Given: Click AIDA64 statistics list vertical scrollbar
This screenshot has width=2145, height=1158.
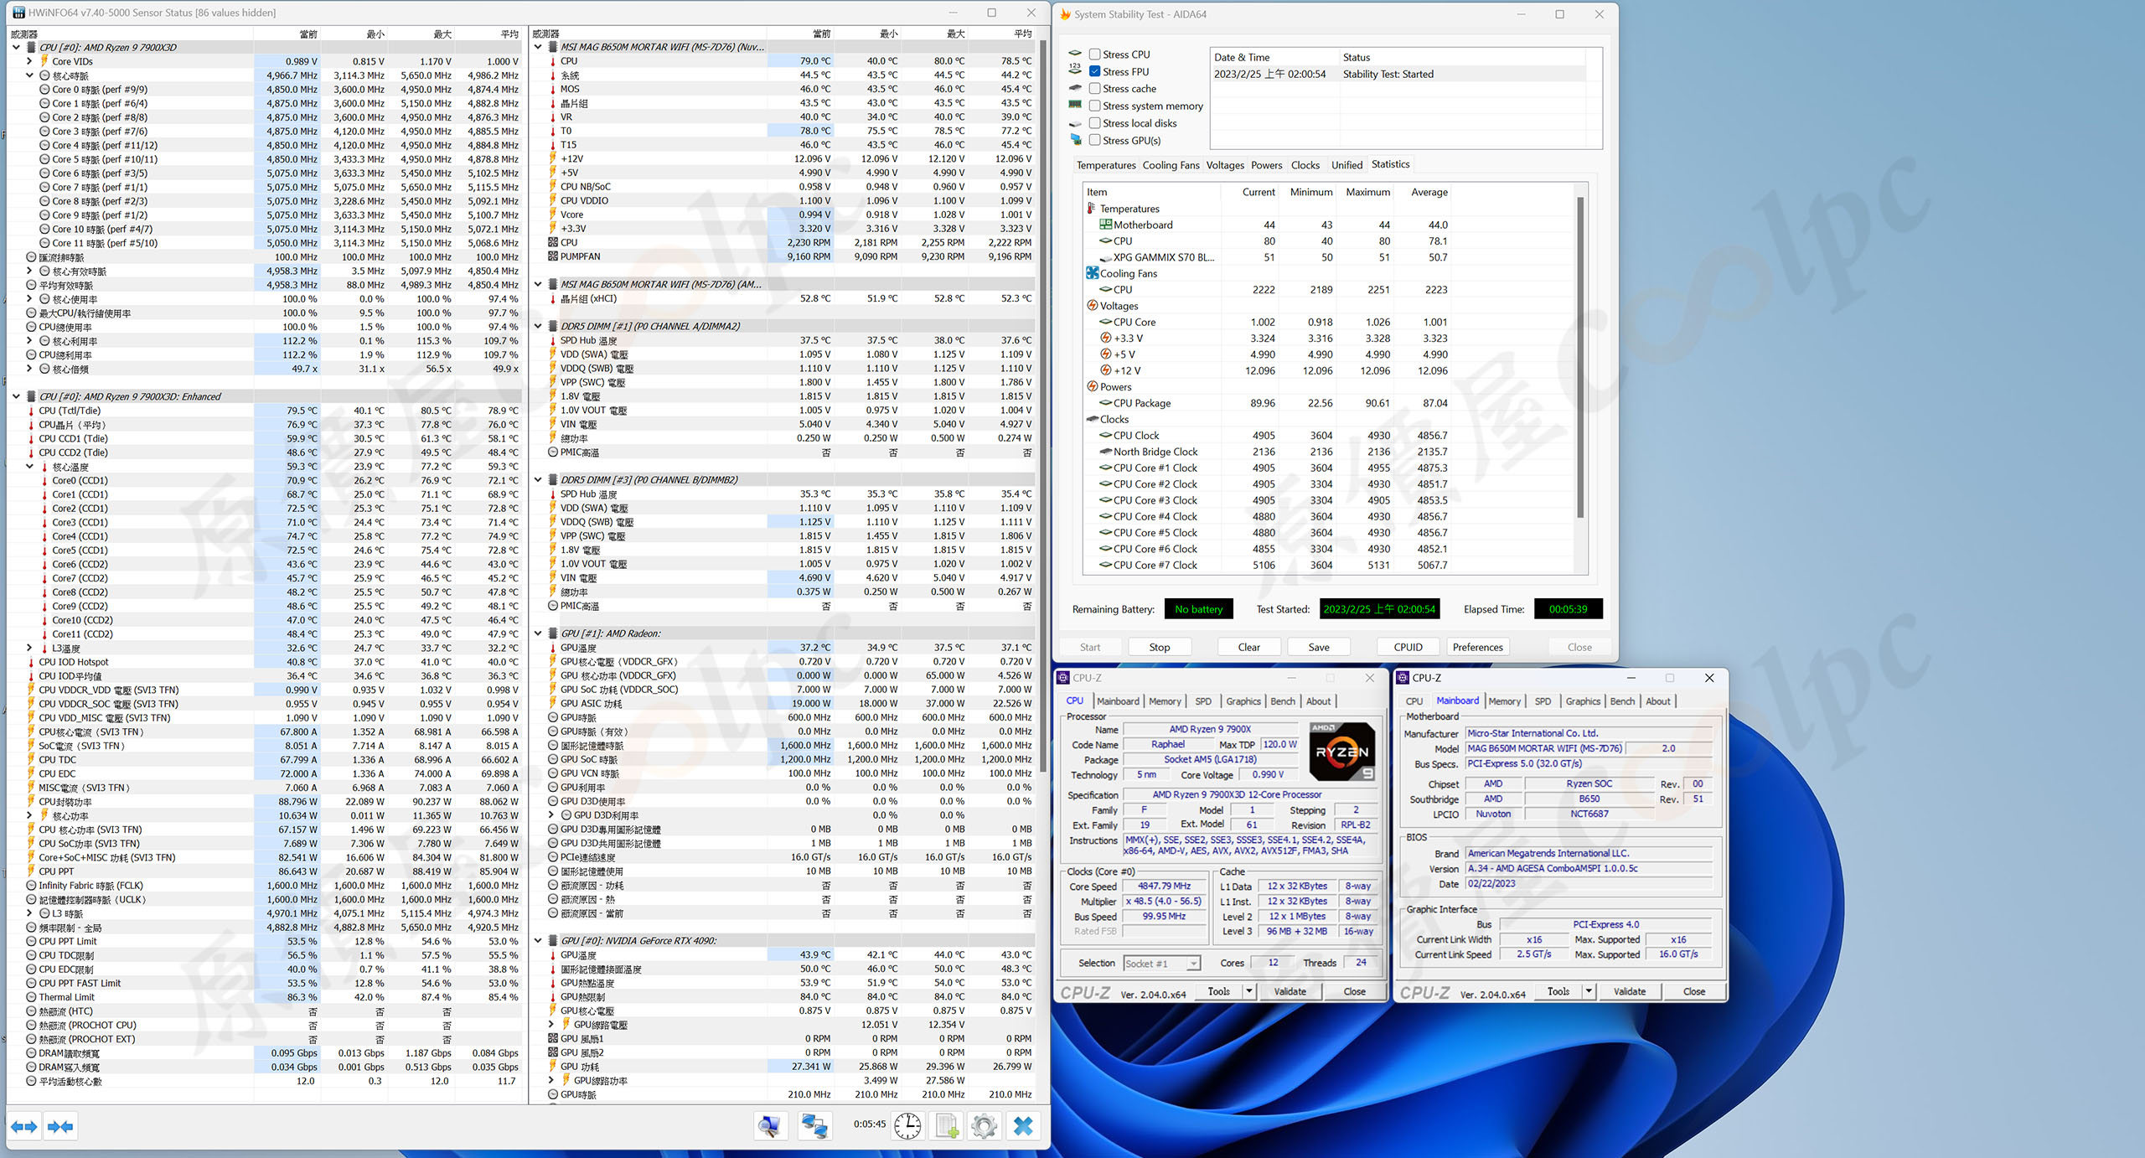Looking at the screenshot, I should point(1580,358).
